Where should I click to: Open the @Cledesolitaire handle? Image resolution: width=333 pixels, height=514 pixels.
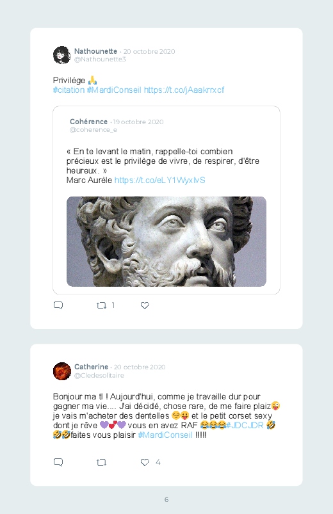(x=99, y=375)
